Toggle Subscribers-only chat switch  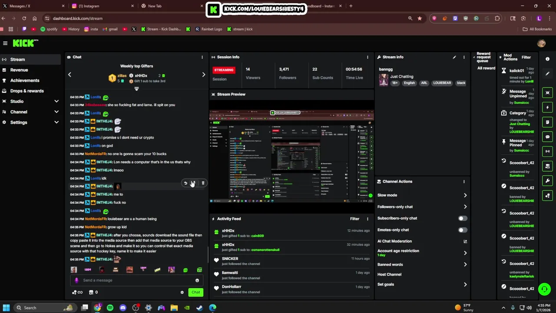point(463,218)
